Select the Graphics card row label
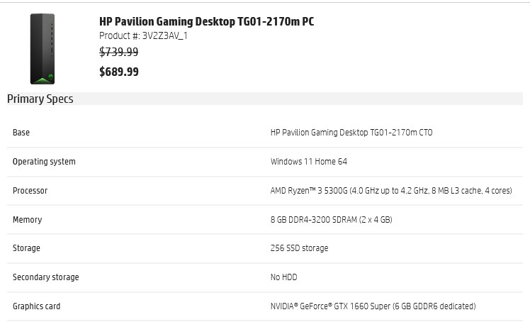 36,306
